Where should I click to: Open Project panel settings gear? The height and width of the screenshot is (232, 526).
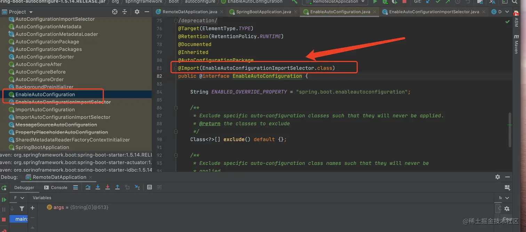tap(137, 12)
